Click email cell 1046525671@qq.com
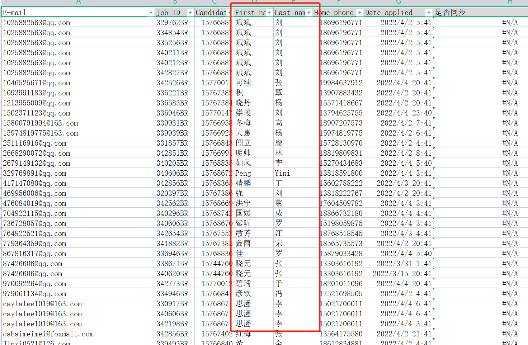Image resolution: width=528 pixels, height=345 pixels. (x=37, y=83)
